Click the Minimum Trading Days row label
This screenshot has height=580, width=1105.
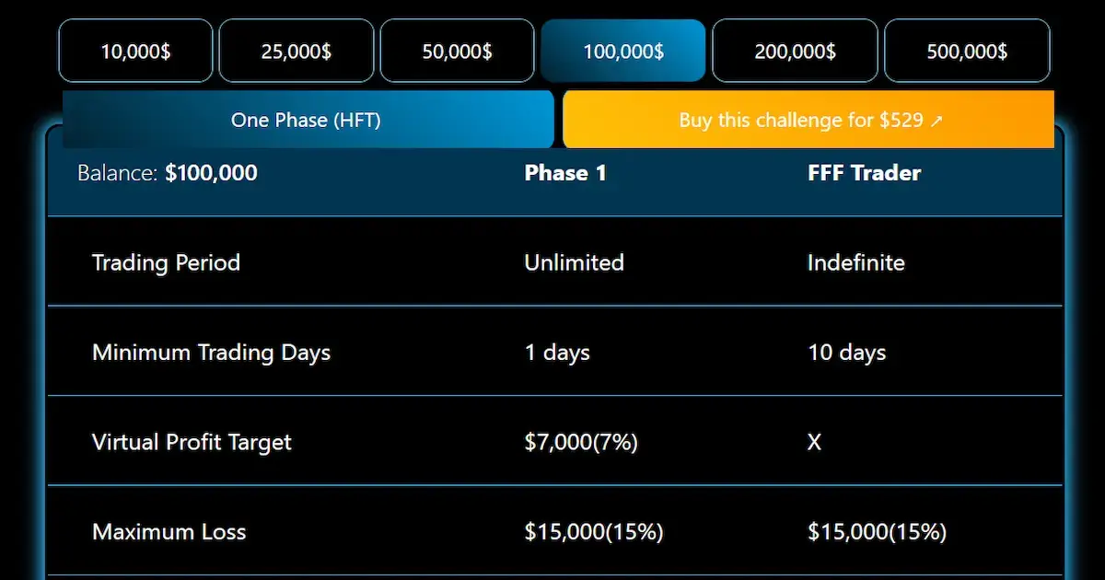(211, 352)
